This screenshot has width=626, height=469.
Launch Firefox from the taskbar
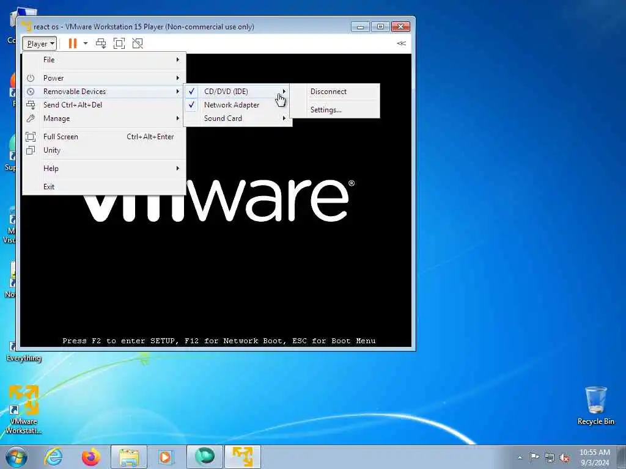pos(92,457)
